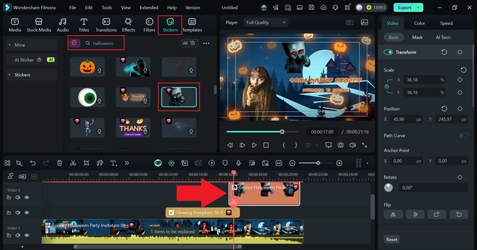
Task: Open the Stickers tab
Action: [x=170, y=25]
